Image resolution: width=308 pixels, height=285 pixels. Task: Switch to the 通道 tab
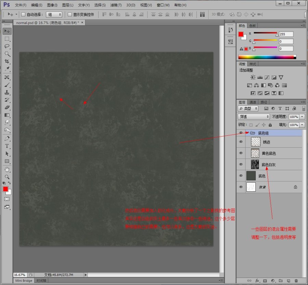[x=253, y=102]
